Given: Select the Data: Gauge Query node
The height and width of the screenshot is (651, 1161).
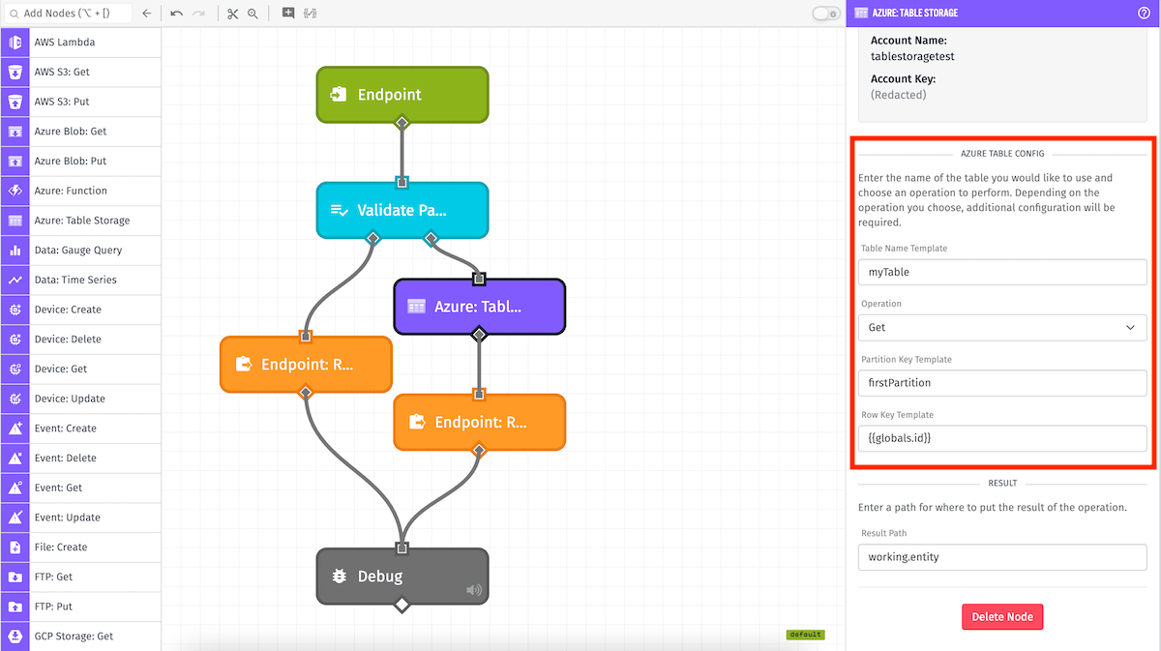Looking at the screenshot, I should (80, 250).
